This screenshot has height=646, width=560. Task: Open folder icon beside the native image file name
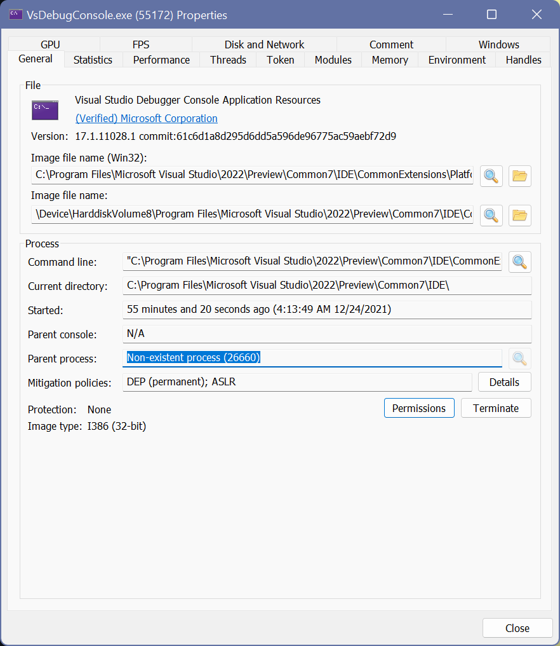point(519,216)
